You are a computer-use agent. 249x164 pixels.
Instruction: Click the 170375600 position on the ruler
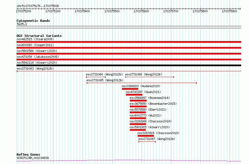(x=141, y=11)
